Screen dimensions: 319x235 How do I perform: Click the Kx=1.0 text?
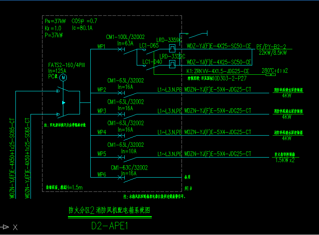(x=53, y=28)
